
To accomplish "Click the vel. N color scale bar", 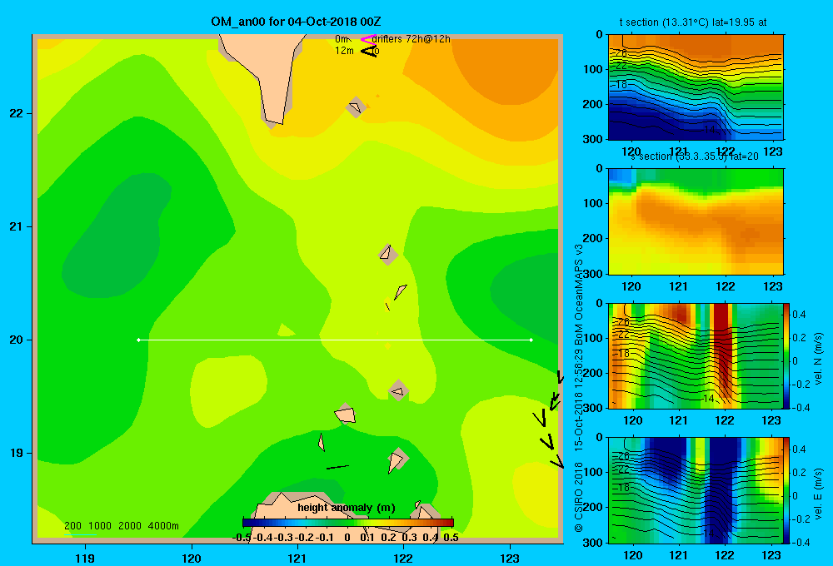I will coord(787,355).
